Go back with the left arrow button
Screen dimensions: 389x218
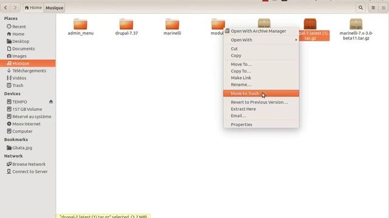coord(5,8)
